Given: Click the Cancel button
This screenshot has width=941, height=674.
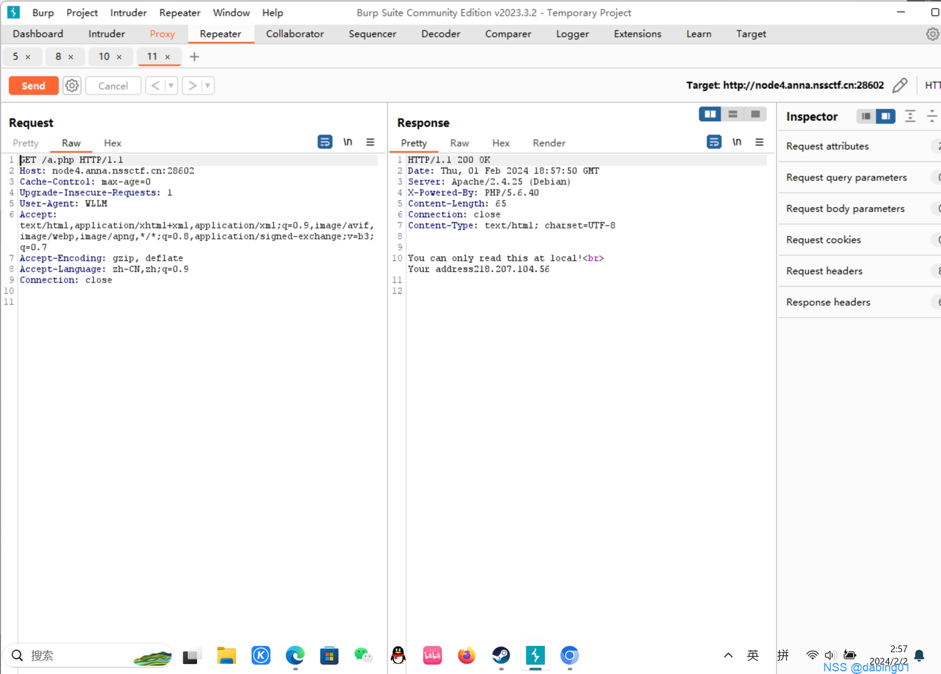Looking at the screenshot, I should point(113,86).
